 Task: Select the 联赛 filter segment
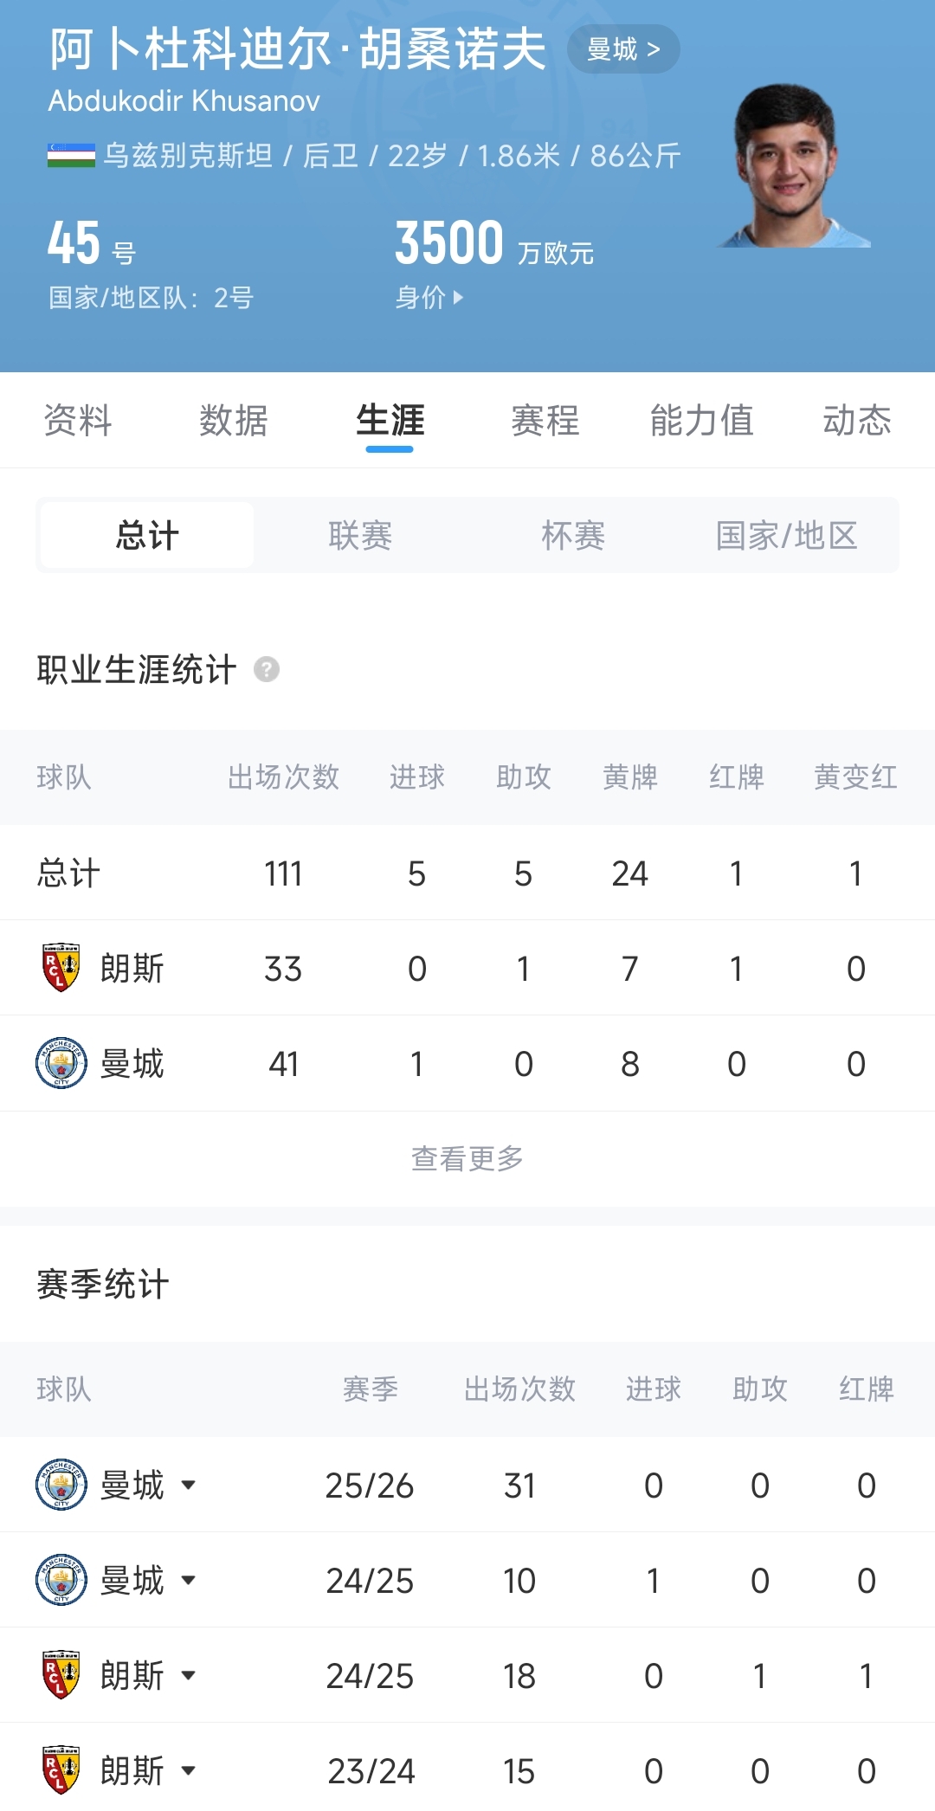click(360, 535)
